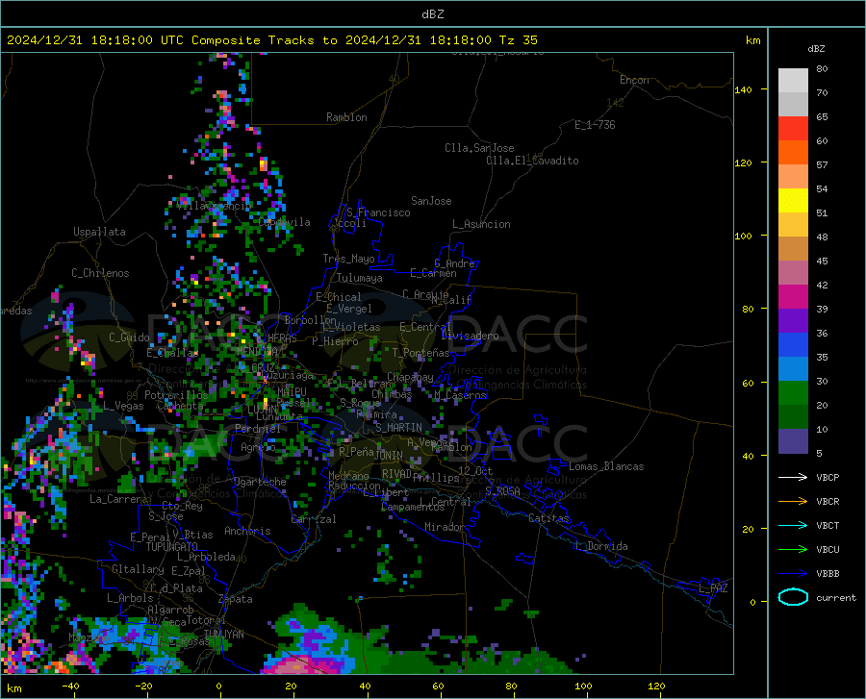Click the L_Dormida place label
The height and width of the screenshot is (699, 866).
pos(601,546)
